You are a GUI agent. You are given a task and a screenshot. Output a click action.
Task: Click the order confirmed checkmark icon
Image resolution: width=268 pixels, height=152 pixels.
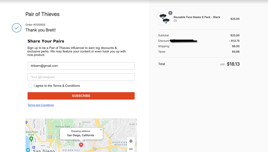16,28
